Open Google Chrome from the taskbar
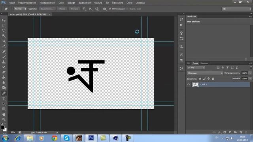Viewport: 253px width, 142px height. click(x=55, y=138)
